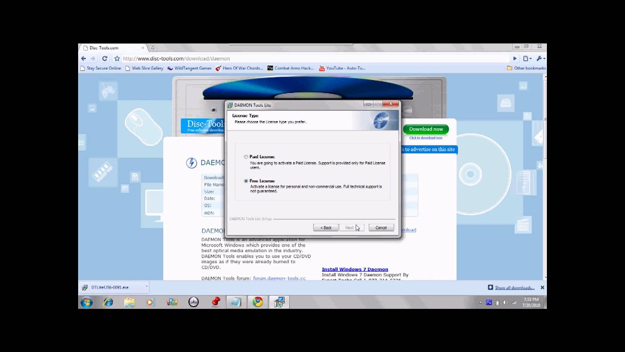625x352 pixels.
Task: Open WildTangent Games bookmark
Action: [x=189, y=68]
